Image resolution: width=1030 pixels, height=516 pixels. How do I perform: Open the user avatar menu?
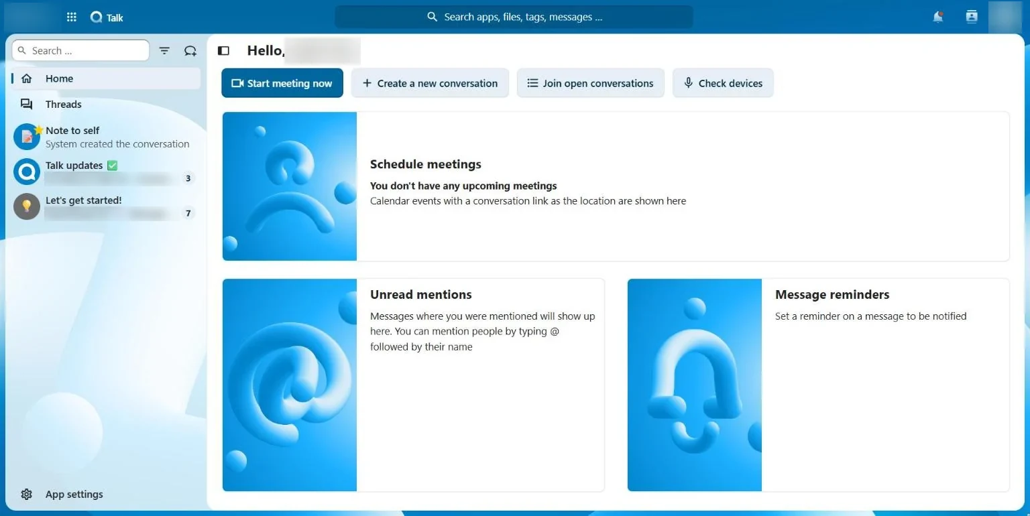click(x=1005, y=17)
